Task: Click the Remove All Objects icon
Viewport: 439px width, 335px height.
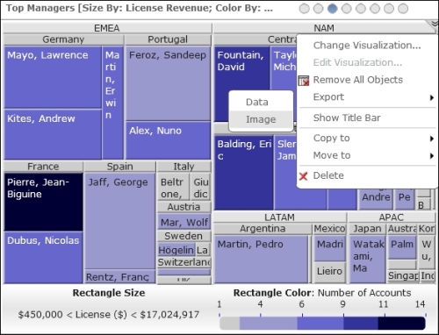Action: tap(304, 81)
